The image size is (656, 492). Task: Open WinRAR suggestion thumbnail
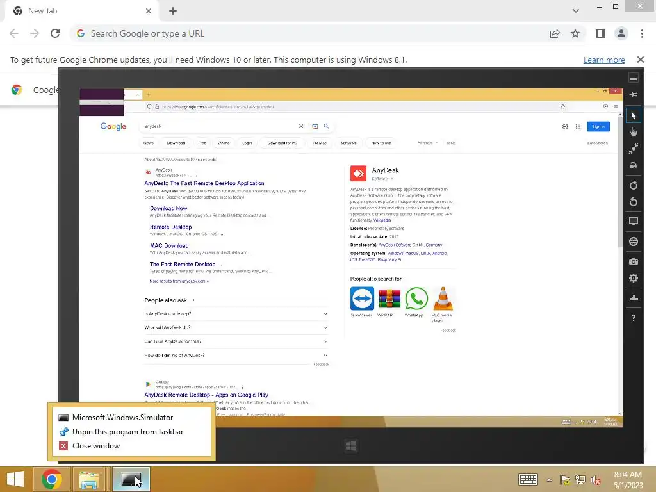tap(389, 299)
